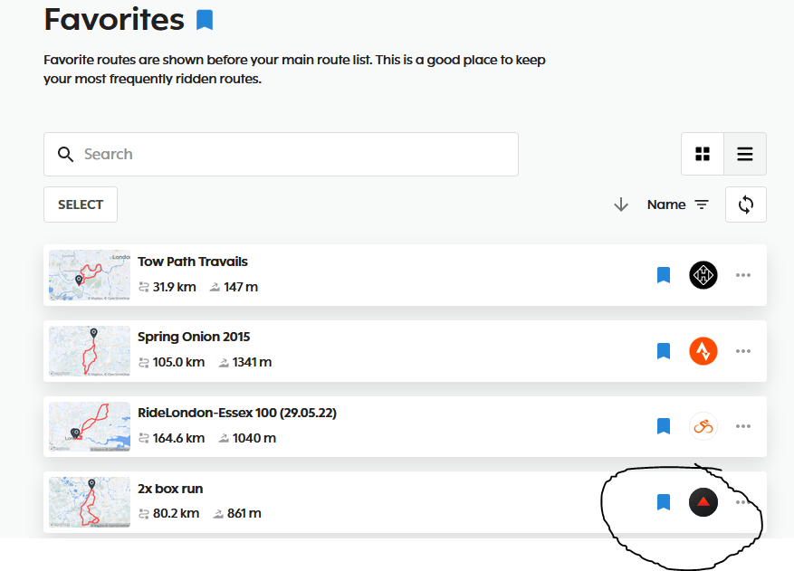Click red triangle icon on 2x box run
The image size is (794, 571).
[x=703, y=502]
